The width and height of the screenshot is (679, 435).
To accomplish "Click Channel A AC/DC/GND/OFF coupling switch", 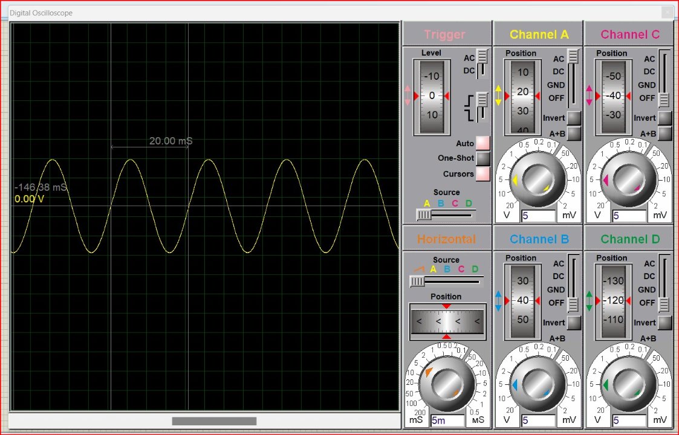I will [573, 78].
